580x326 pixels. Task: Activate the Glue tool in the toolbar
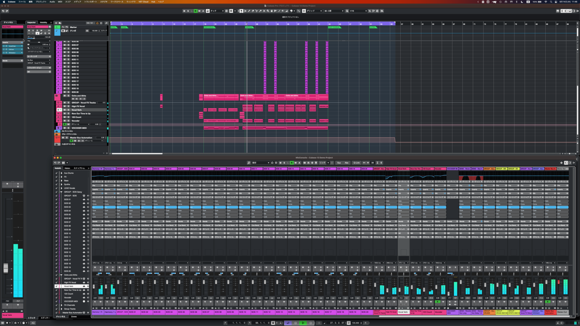click(x=261, y=11)
